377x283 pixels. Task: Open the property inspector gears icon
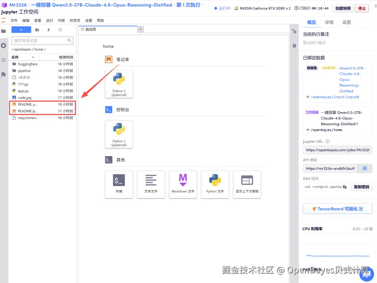294,31
